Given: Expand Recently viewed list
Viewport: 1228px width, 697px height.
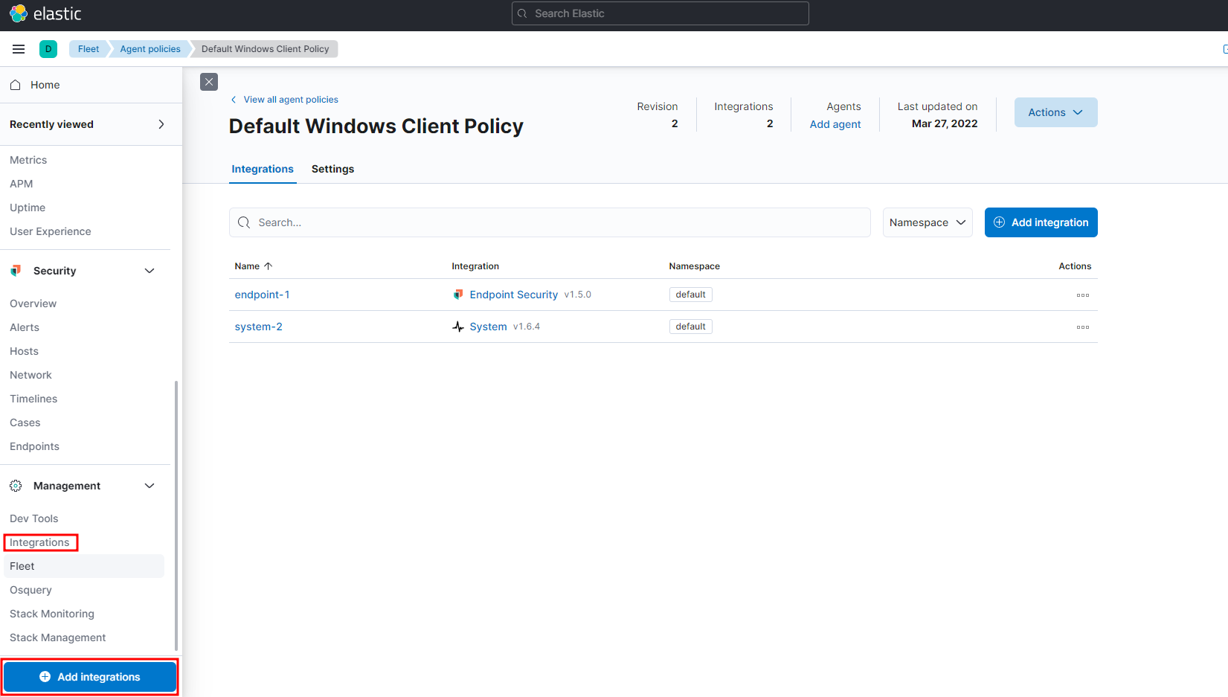Looking at the screenshot, I should coord(161,124).
